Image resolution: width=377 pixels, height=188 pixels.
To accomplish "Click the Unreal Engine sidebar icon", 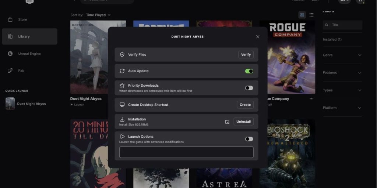I will coord(10,54).
